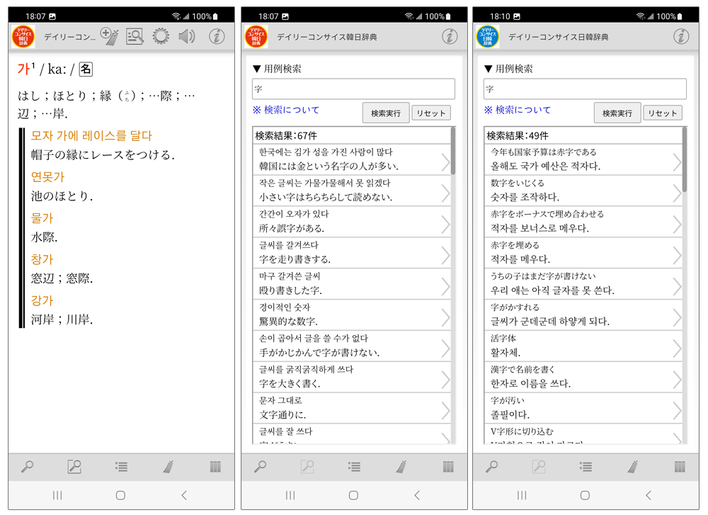Viewport: 708px width, 515px height.
Task: Open in-page search icon beside the gear
Action: (135, 37)
